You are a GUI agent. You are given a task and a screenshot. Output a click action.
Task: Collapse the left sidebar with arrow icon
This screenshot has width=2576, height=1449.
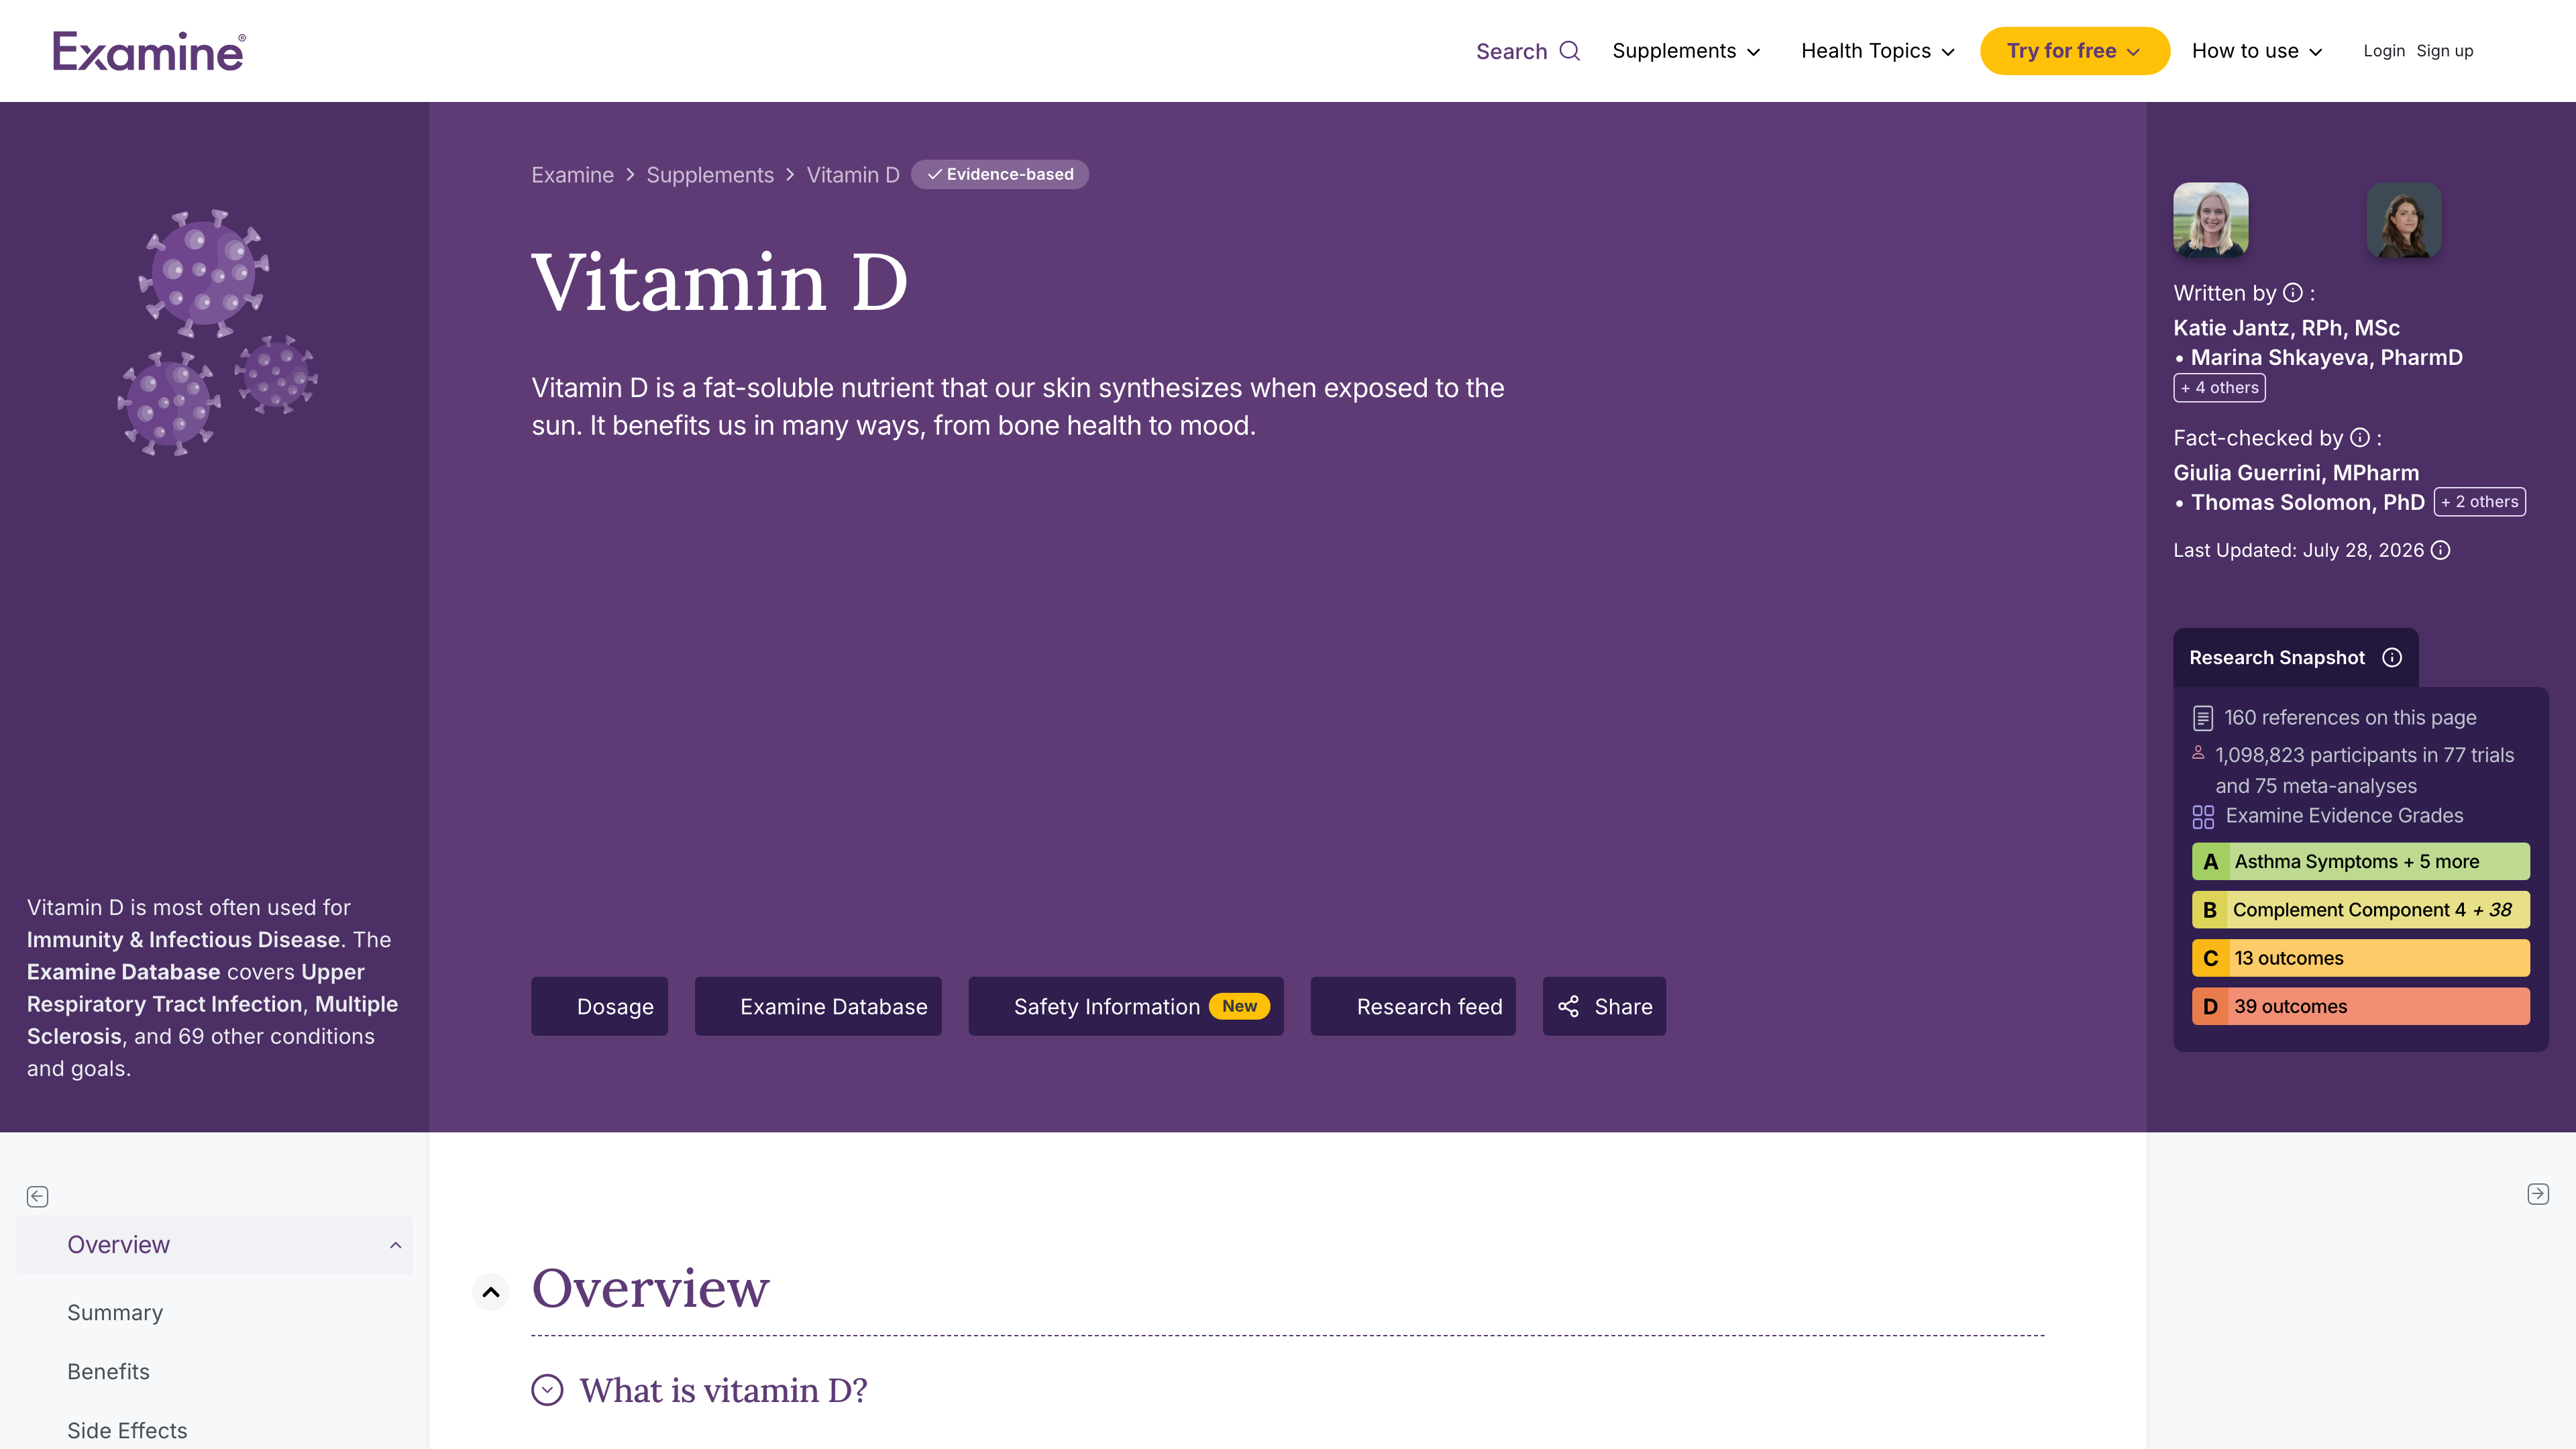(x=37, y=1196)
